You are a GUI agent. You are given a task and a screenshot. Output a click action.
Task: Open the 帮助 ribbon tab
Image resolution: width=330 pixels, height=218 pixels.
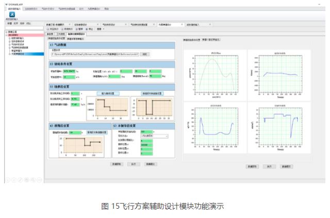(x=107, y=9)
